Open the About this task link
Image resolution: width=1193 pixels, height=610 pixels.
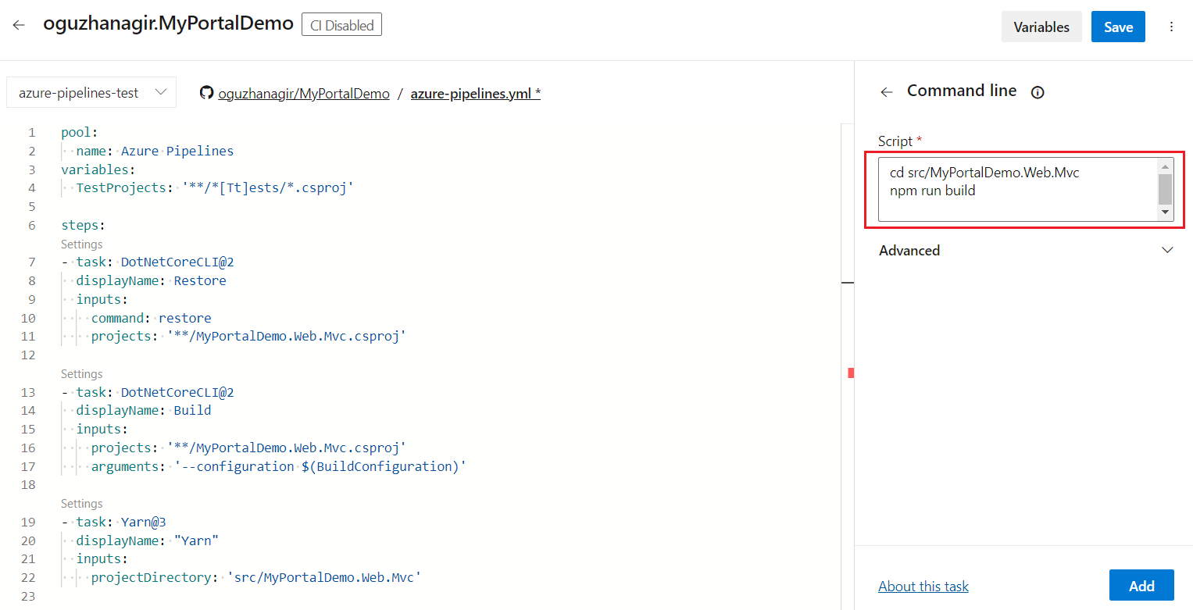[x=923, y=586]
